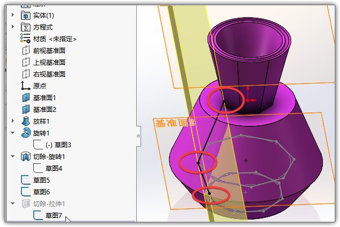Collapse the 切除-拉伸1 feature
Screen dimensions: 340x227
13,203
